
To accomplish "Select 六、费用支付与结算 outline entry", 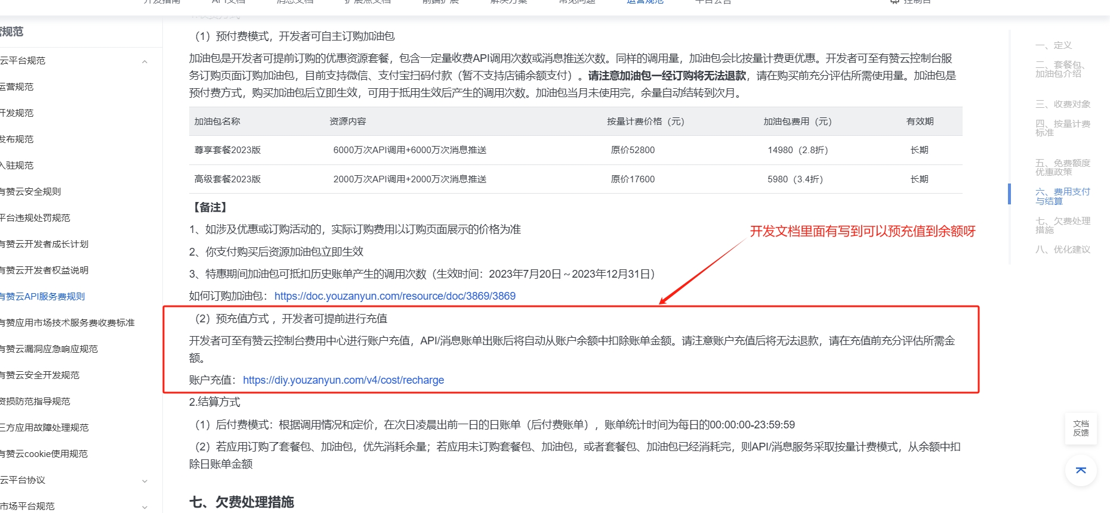I will pos(1063,197).
